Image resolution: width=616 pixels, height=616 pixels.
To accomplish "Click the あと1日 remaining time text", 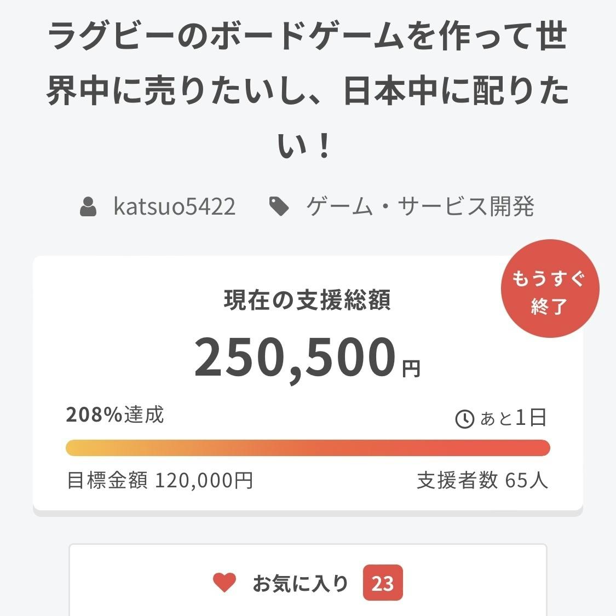I will pos(513,418).
